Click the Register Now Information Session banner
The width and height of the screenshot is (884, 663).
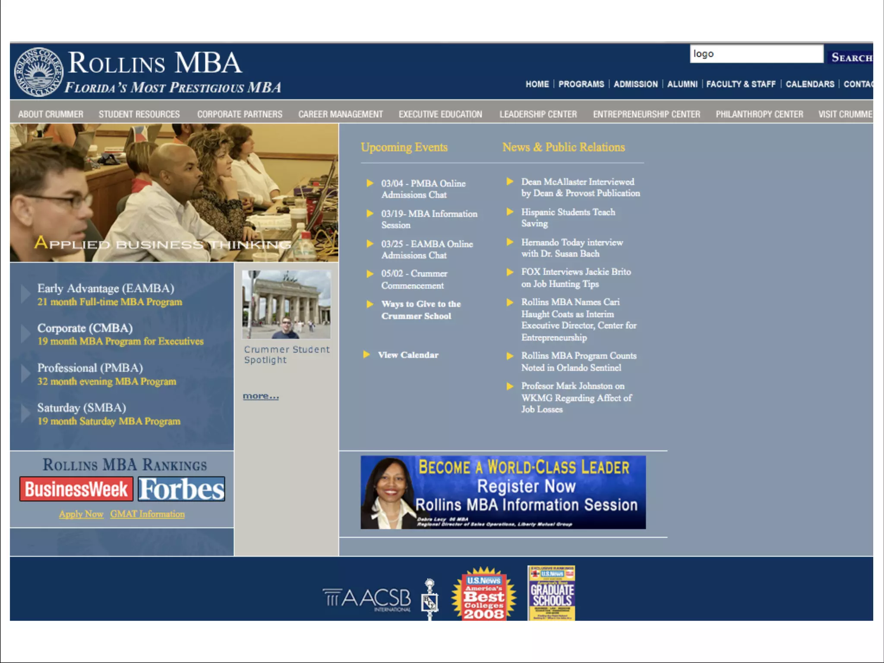coord(503,493)
